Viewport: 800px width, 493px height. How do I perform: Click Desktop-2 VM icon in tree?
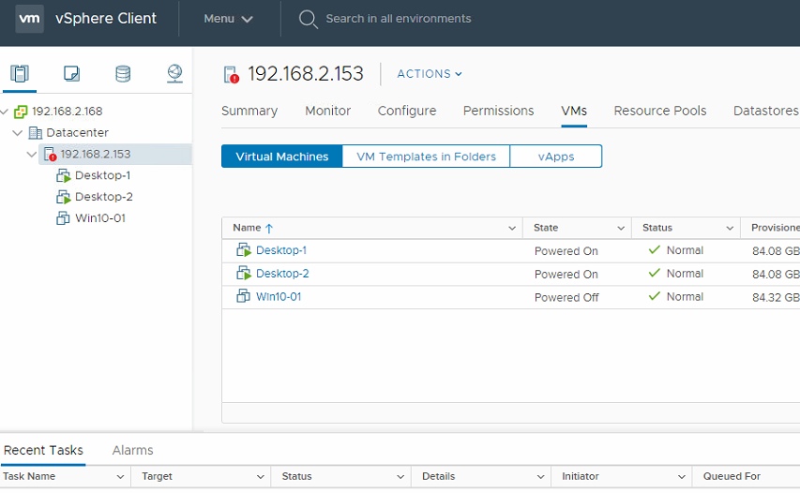point(63,198)
